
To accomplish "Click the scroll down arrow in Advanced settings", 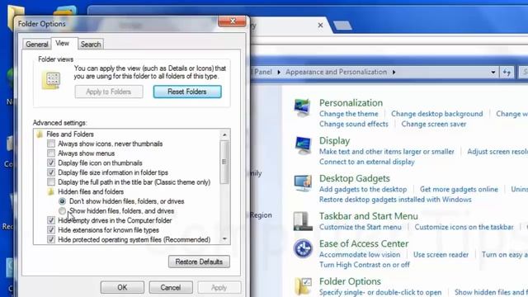I will (224, 238).
